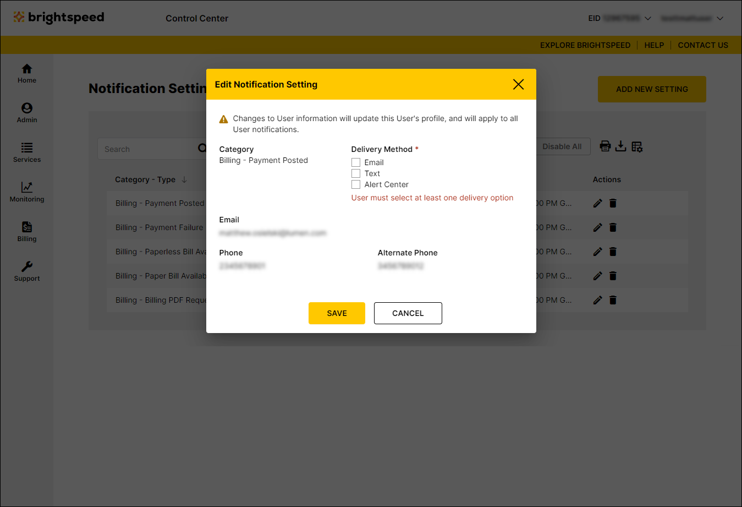This screenshot has height=507, width=742.
Task: Click the Actions column header
Action: tap(607, 179)
